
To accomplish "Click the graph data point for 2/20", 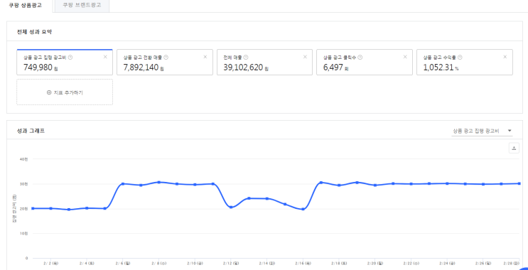I will [375, 185].
